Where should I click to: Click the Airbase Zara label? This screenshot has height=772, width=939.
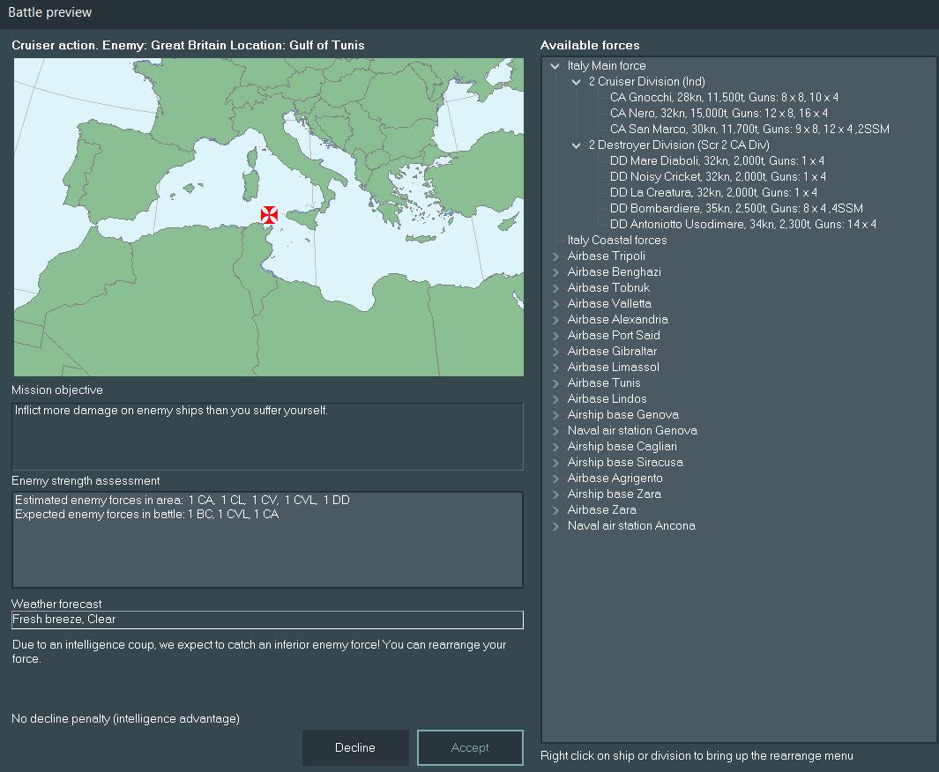[x=602, y=510]
